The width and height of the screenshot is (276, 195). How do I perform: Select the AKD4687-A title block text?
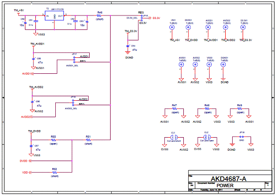pos(229,179)
